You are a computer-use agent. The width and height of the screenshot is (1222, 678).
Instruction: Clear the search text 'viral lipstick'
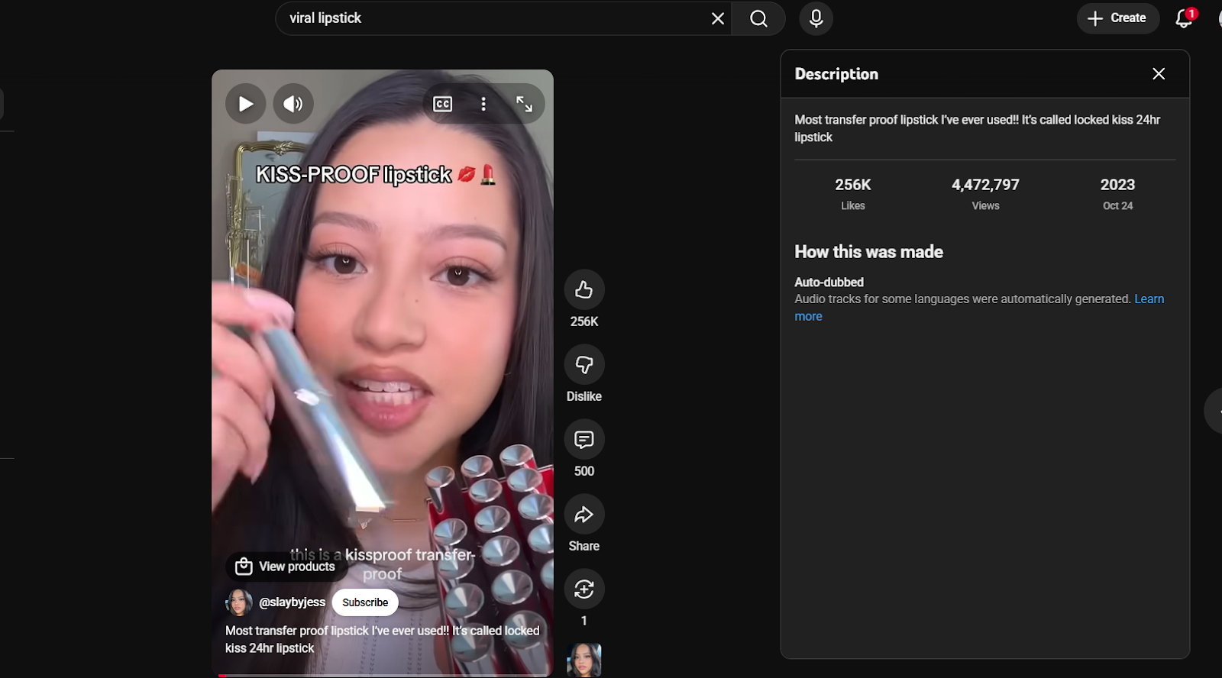point(718,18)
